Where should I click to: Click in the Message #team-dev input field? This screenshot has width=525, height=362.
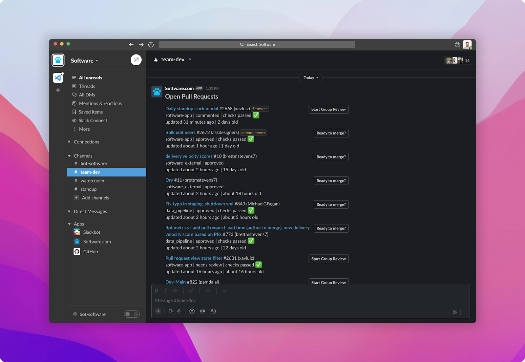point(310,301)
